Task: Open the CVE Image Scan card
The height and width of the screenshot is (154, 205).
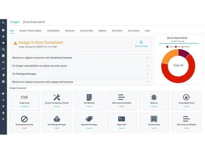Action: pyautogui.click(x=25, y=101)
